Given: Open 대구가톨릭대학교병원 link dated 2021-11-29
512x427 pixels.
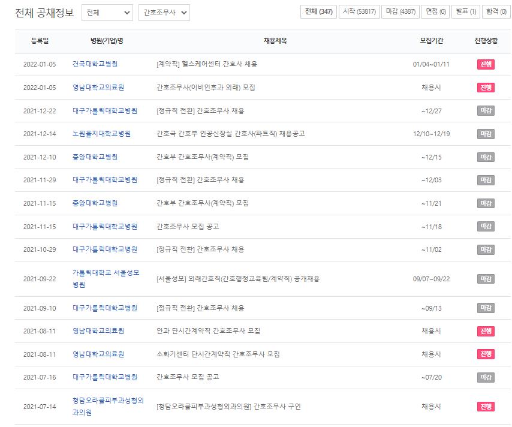Looking at the screenshot, I should (105, 180).
